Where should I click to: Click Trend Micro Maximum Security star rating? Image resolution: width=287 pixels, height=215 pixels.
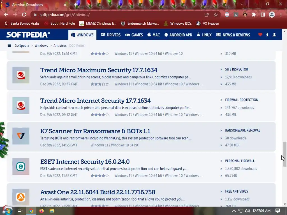99,84
